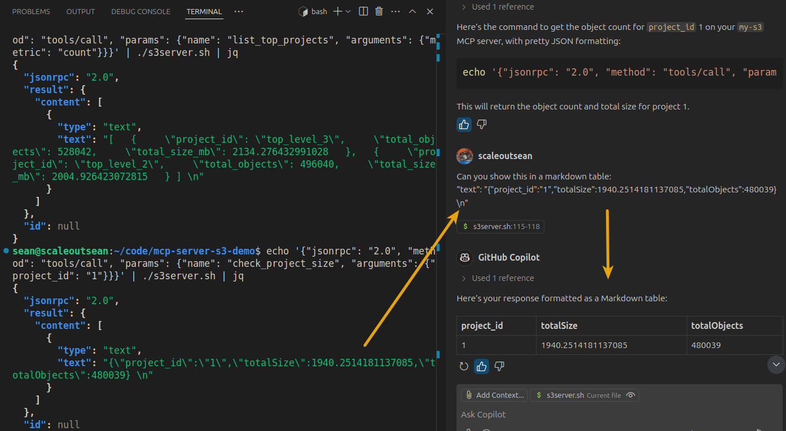Open a new terminal with the plus icon
The height and width of the screenshot is (431, 786).
tap(337, 11)
